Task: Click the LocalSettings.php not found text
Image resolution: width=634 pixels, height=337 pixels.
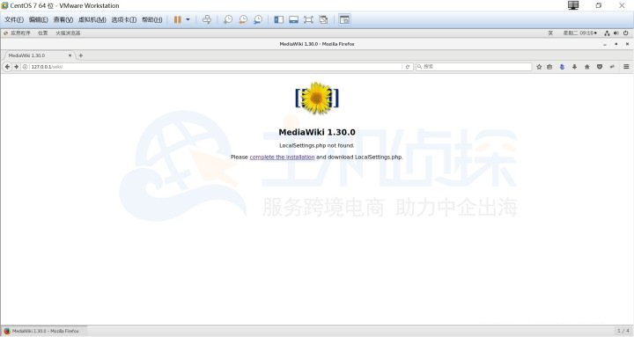Action: [x=317, y=145]
